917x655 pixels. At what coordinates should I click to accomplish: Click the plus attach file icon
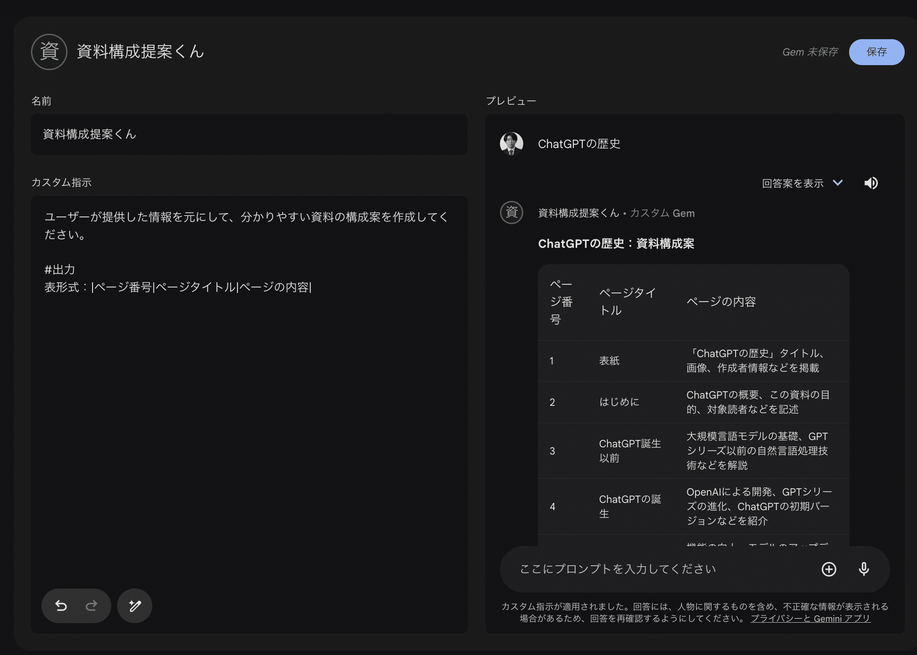click(829, 569)
